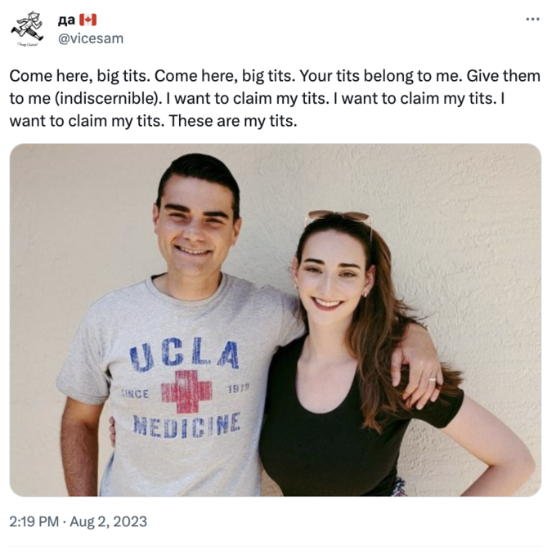Click the display name "да"
The image size is (556, 554).
tap(66, 20)
